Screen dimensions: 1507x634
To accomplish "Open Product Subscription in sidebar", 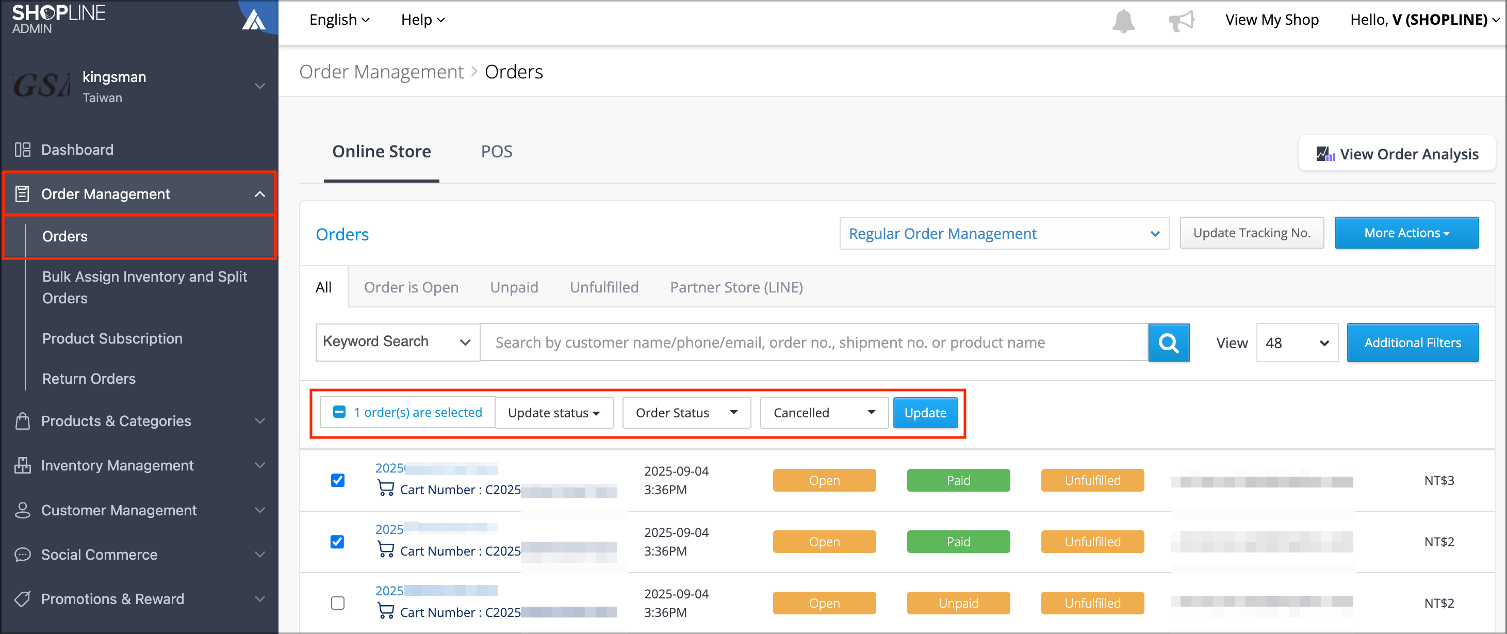I will click(x=112, y=338).
